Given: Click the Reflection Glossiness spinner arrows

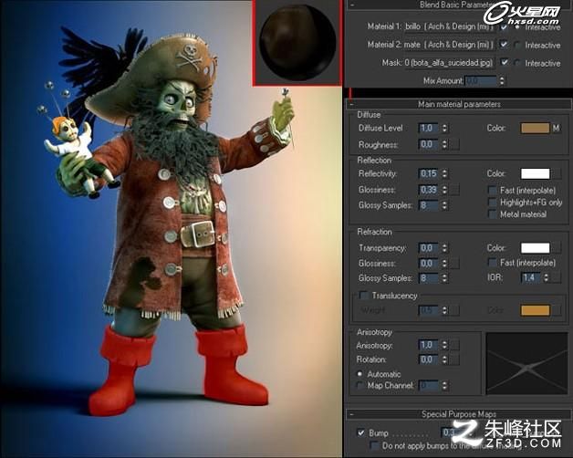Looking at the screenshot, I should pos(444,190).
